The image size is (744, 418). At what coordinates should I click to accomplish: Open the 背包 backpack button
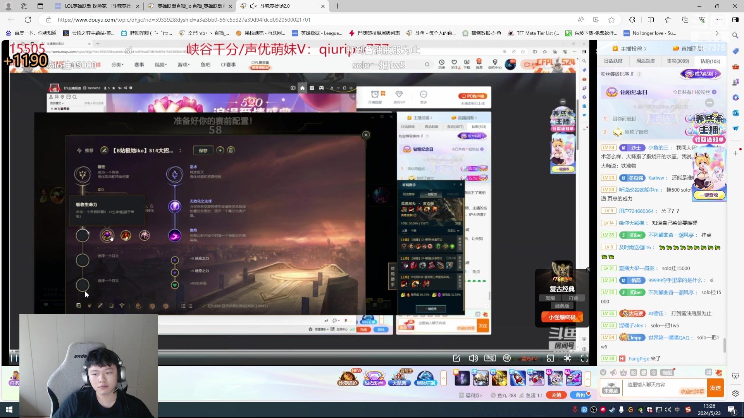pos(580,395)
